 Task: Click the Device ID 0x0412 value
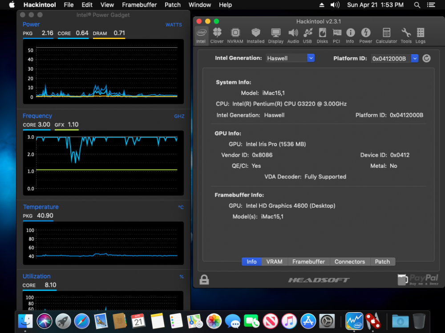pyautogui.click(x=400, y=155)
